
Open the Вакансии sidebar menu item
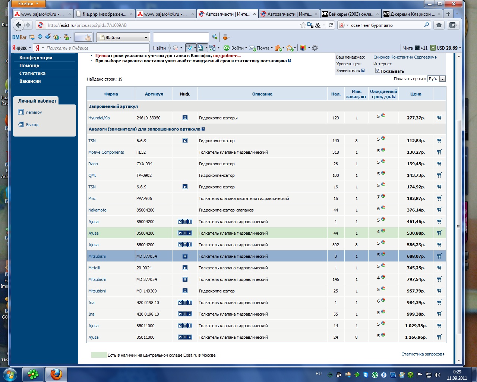(30, 81)
